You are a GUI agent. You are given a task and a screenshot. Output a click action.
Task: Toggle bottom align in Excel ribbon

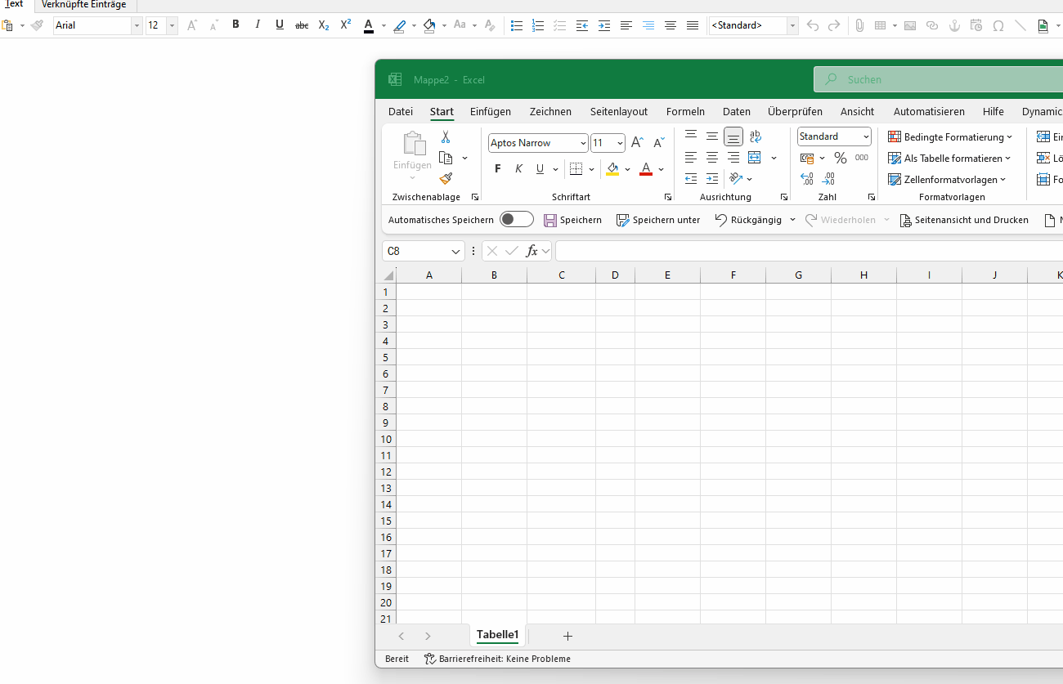coord(733,136)
